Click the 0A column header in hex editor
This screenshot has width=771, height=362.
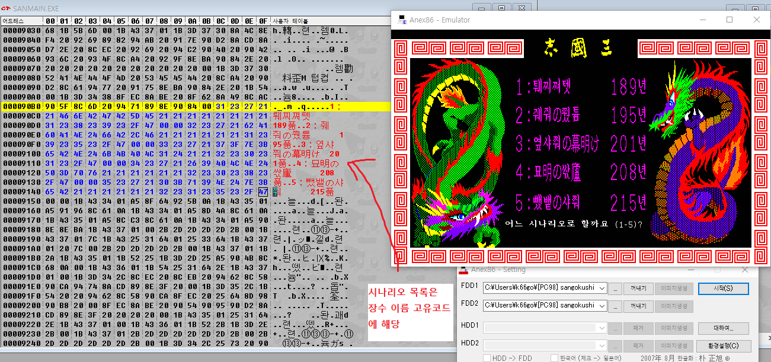(x=192, y=21)
